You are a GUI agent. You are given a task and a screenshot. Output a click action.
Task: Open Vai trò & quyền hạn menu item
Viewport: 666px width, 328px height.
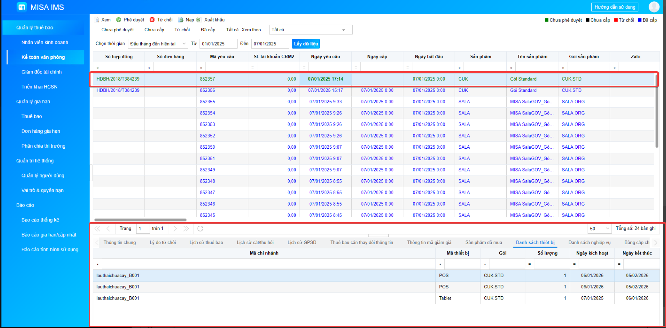(x=43, y=190)
